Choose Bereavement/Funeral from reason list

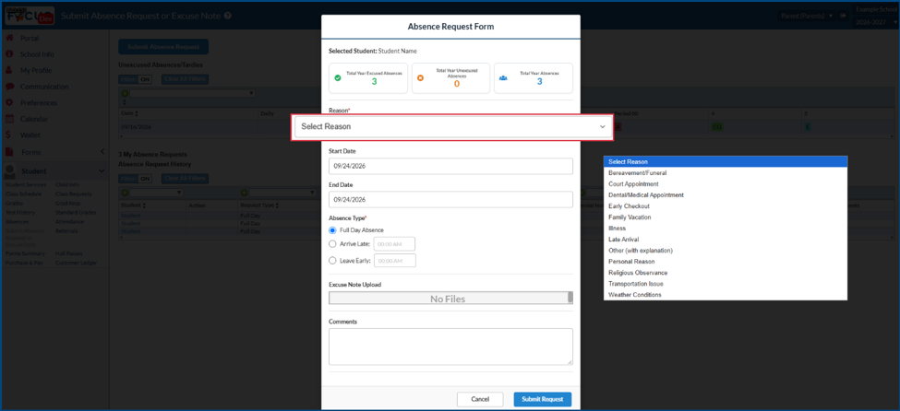pos(726,172)
